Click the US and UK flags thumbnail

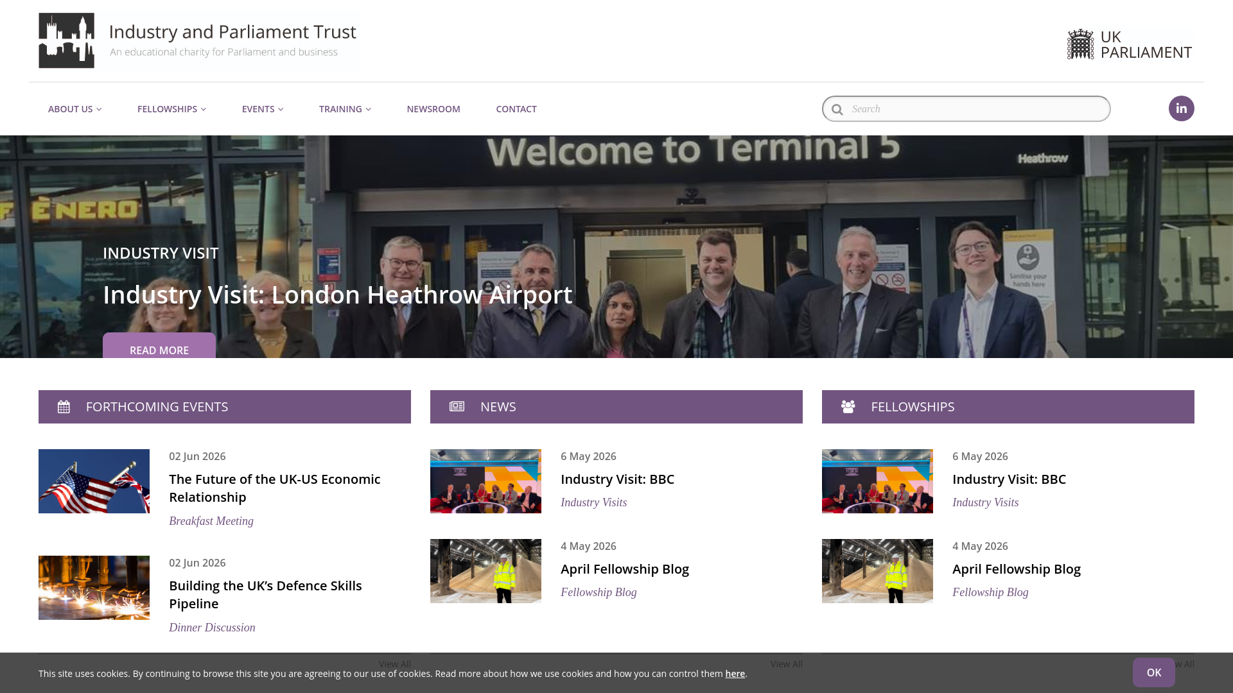[94, 481]
